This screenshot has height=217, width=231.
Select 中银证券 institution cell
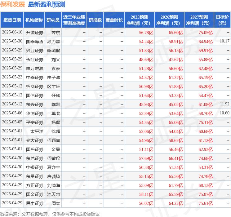tap(35, 167)
